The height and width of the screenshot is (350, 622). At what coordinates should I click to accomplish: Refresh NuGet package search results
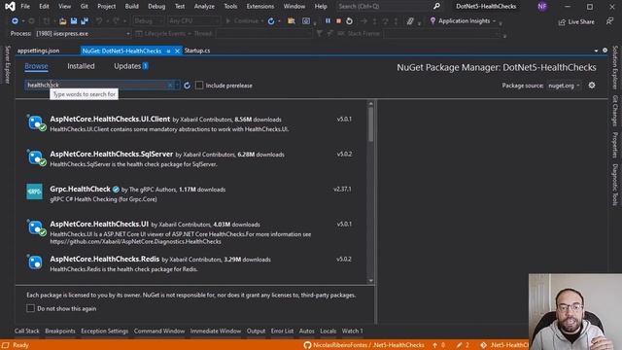tap(187, 86)
